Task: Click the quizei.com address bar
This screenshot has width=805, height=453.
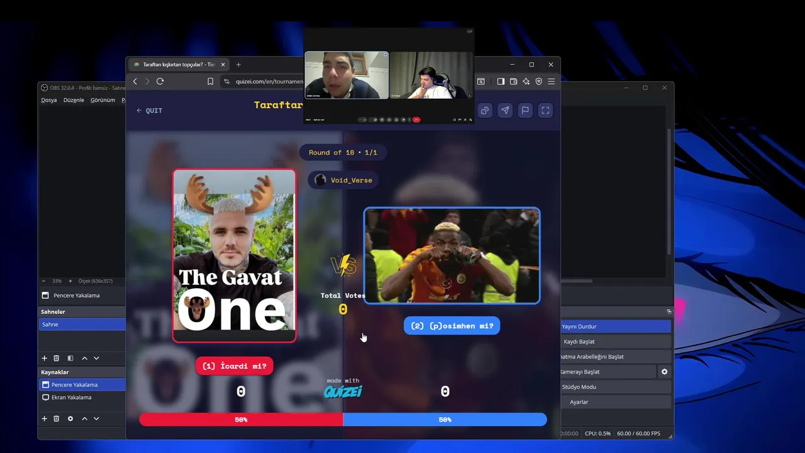Action: coord(269,81)
